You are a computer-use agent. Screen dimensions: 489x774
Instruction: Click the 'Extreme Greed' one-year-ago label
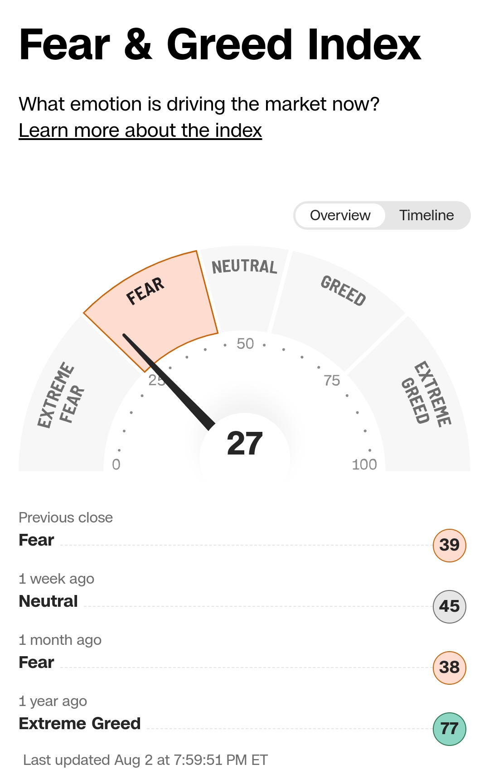tap(80, 724)
